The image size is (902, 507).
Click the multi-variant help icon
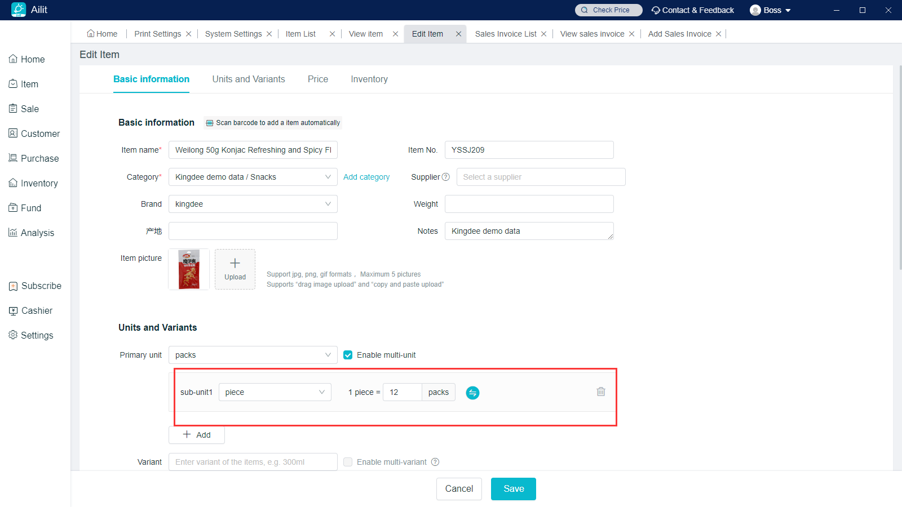pos(435,462)
